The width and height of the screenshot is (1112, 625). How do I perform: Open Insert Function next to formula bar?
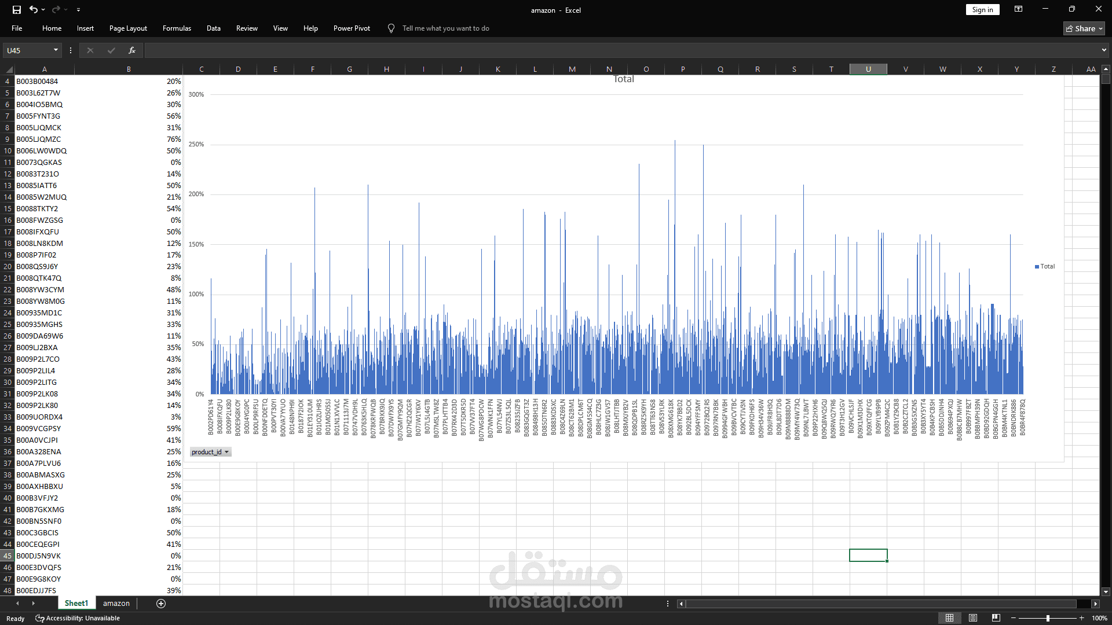click(x=132, y=50)
